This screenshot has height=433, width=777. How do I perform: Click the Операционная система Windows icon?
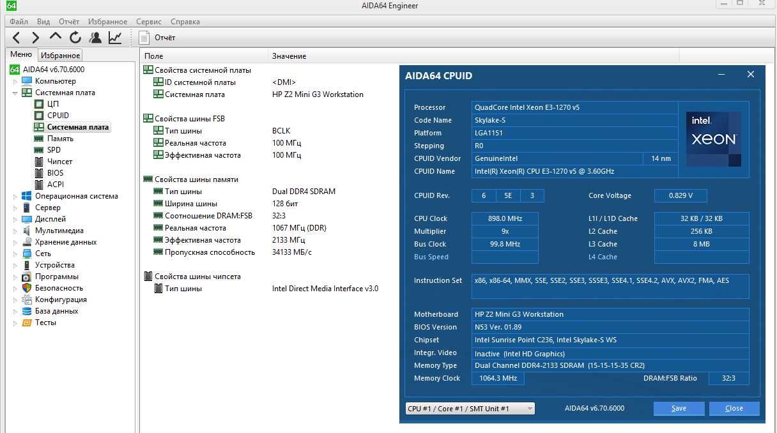pos(27,196)
